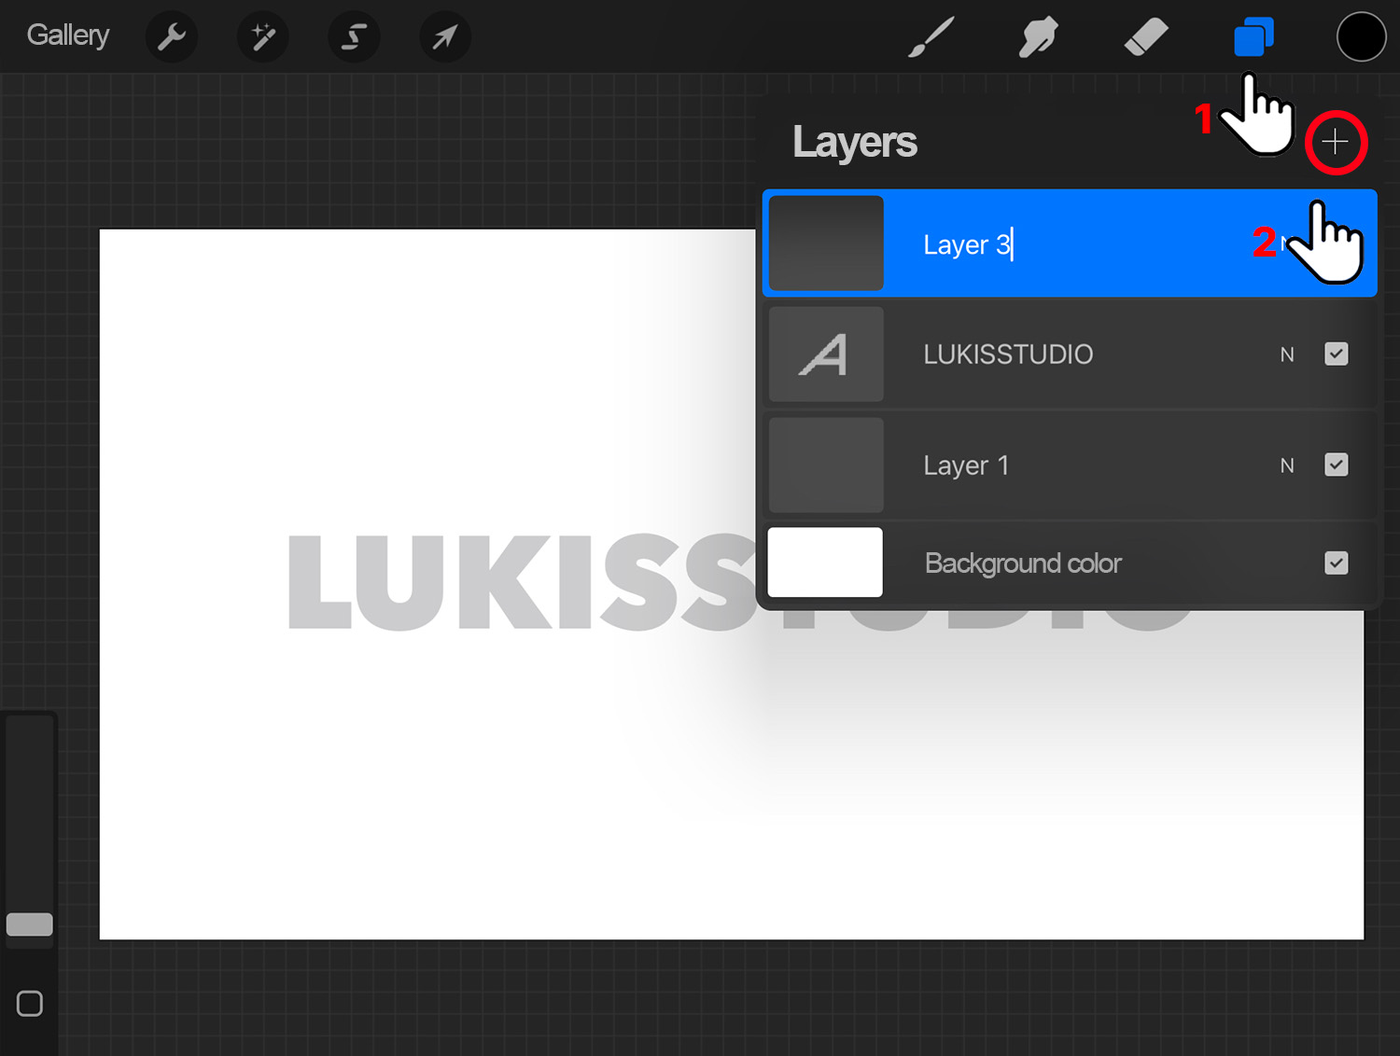Toggle Background color visibility checkbox
1400x1056 pixels.
pos(1336,563)
